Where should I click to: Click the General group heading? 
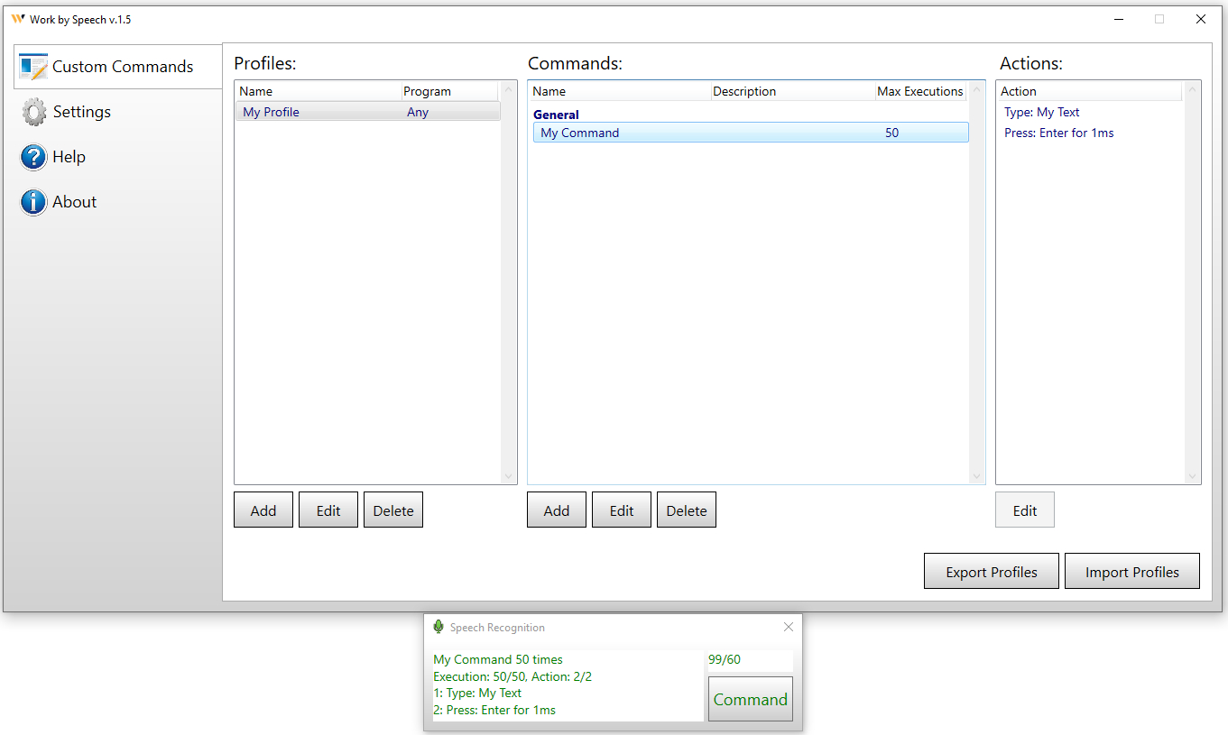556,115
